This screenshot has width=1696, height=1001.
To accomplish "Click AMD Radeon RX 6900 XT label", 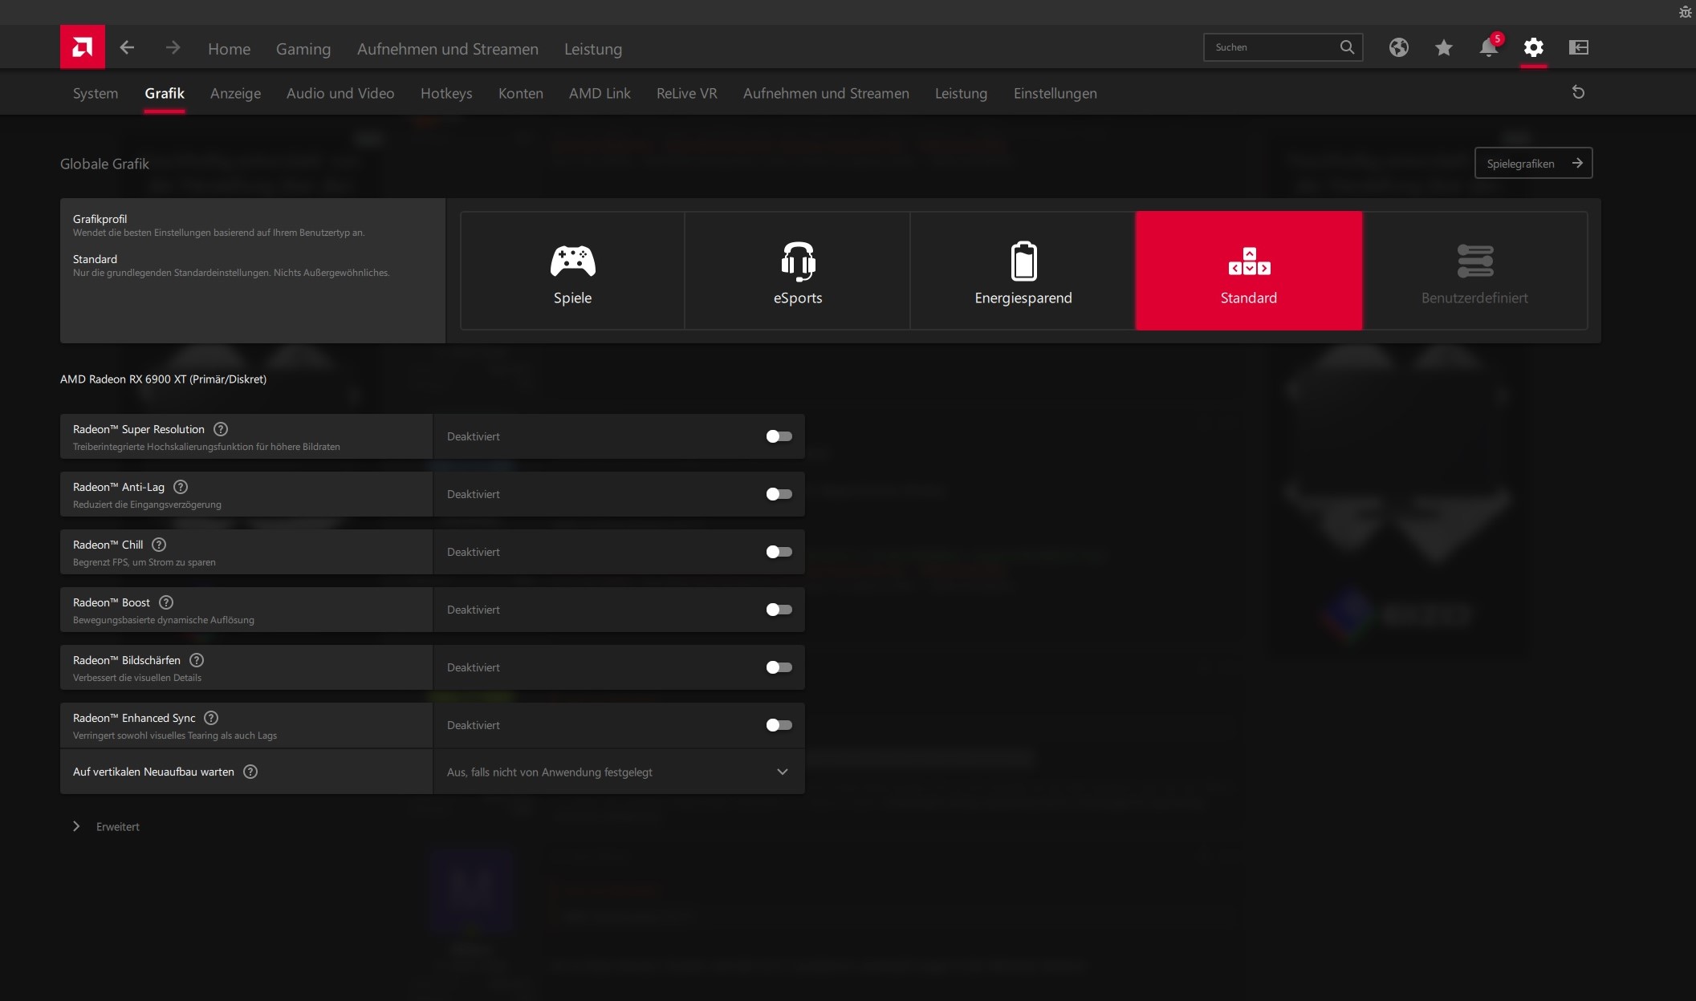I will click(x=163, y=379).
